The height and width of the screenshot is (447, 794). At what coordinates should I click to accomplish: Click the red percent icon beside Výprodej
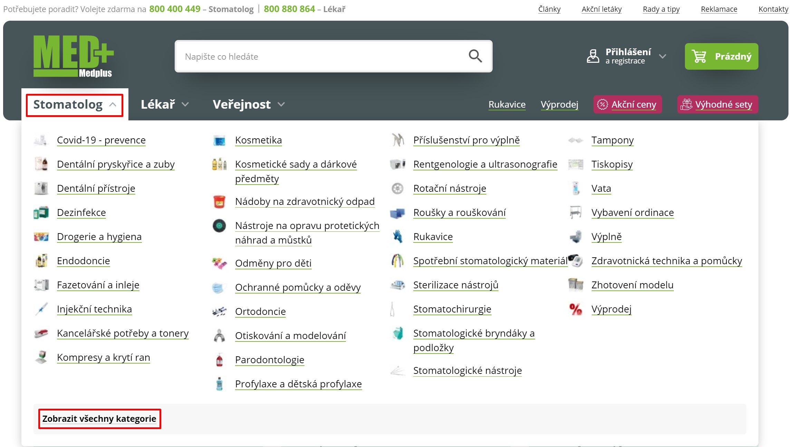click(x=575, y=309)
